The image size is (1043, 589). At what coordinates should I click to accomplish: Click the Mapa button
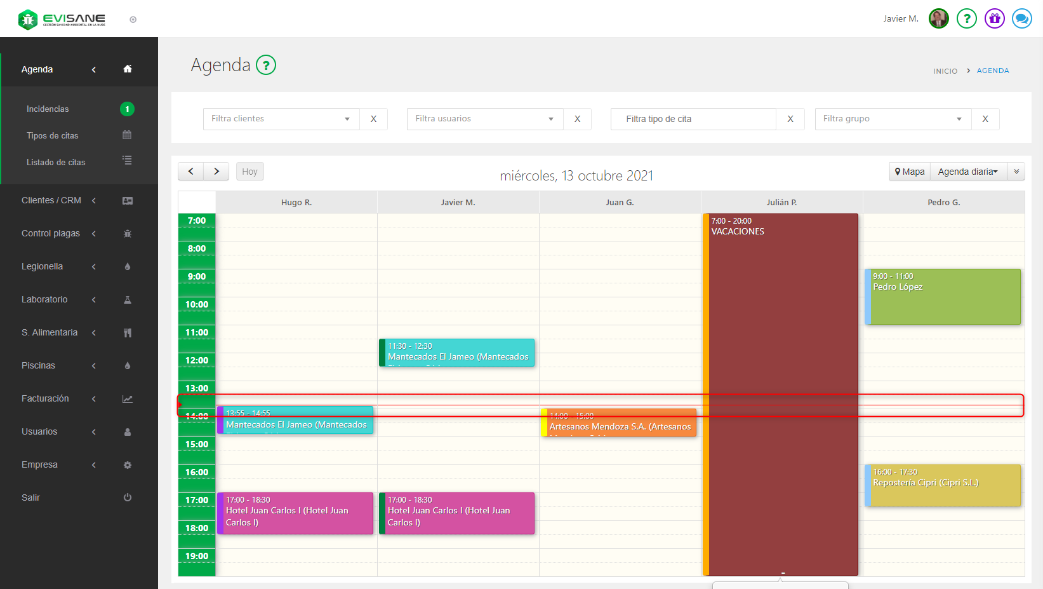click(x=910, y=172)
